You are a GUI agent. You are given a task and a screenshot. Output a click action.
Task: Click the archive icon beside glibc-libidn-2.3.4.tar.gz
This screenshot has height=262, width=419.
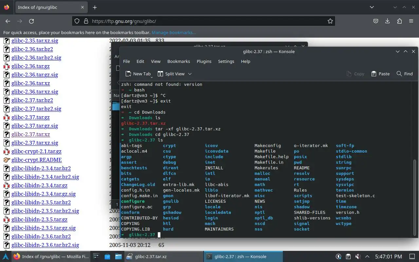point(7,185)
